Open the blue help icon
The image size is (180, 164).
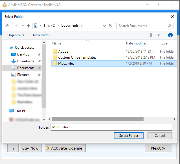coord(170,35)
